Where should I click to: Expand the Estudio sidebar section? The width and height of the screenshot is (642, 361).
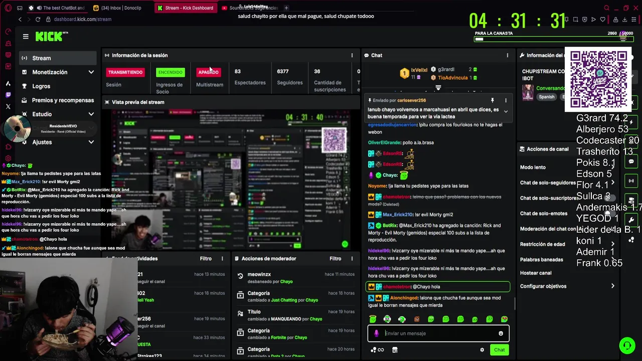58,114
